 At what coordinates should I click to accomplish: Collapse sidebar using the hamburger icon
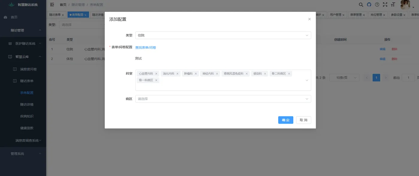coord(52,4)
